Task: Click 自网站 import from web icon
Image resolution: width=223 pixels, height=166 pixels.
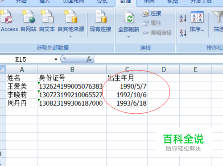Action: point(29,17)
